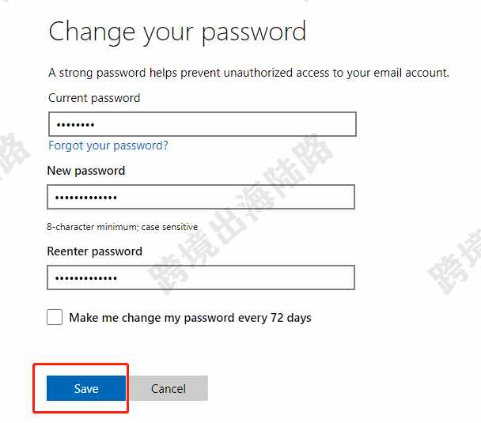The width and height of the screenshot is (481, 423).
Task: Click the 'New password' field label
Action: pyautogui.click(x=86, y=171)
